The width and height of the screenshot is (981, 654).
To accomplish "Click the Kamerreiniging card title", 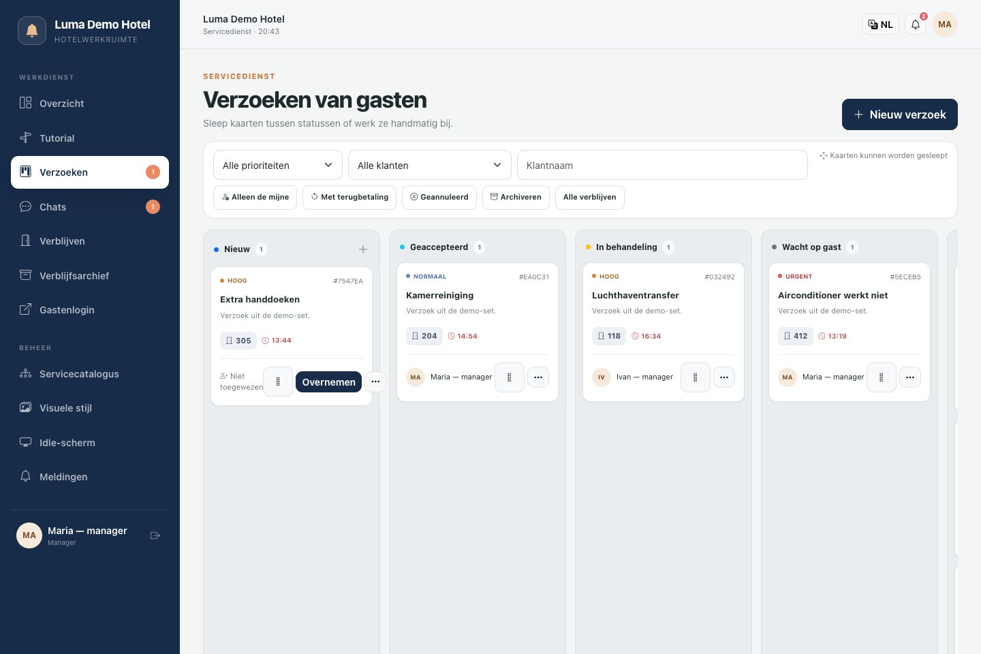I will tap(440, 296).
